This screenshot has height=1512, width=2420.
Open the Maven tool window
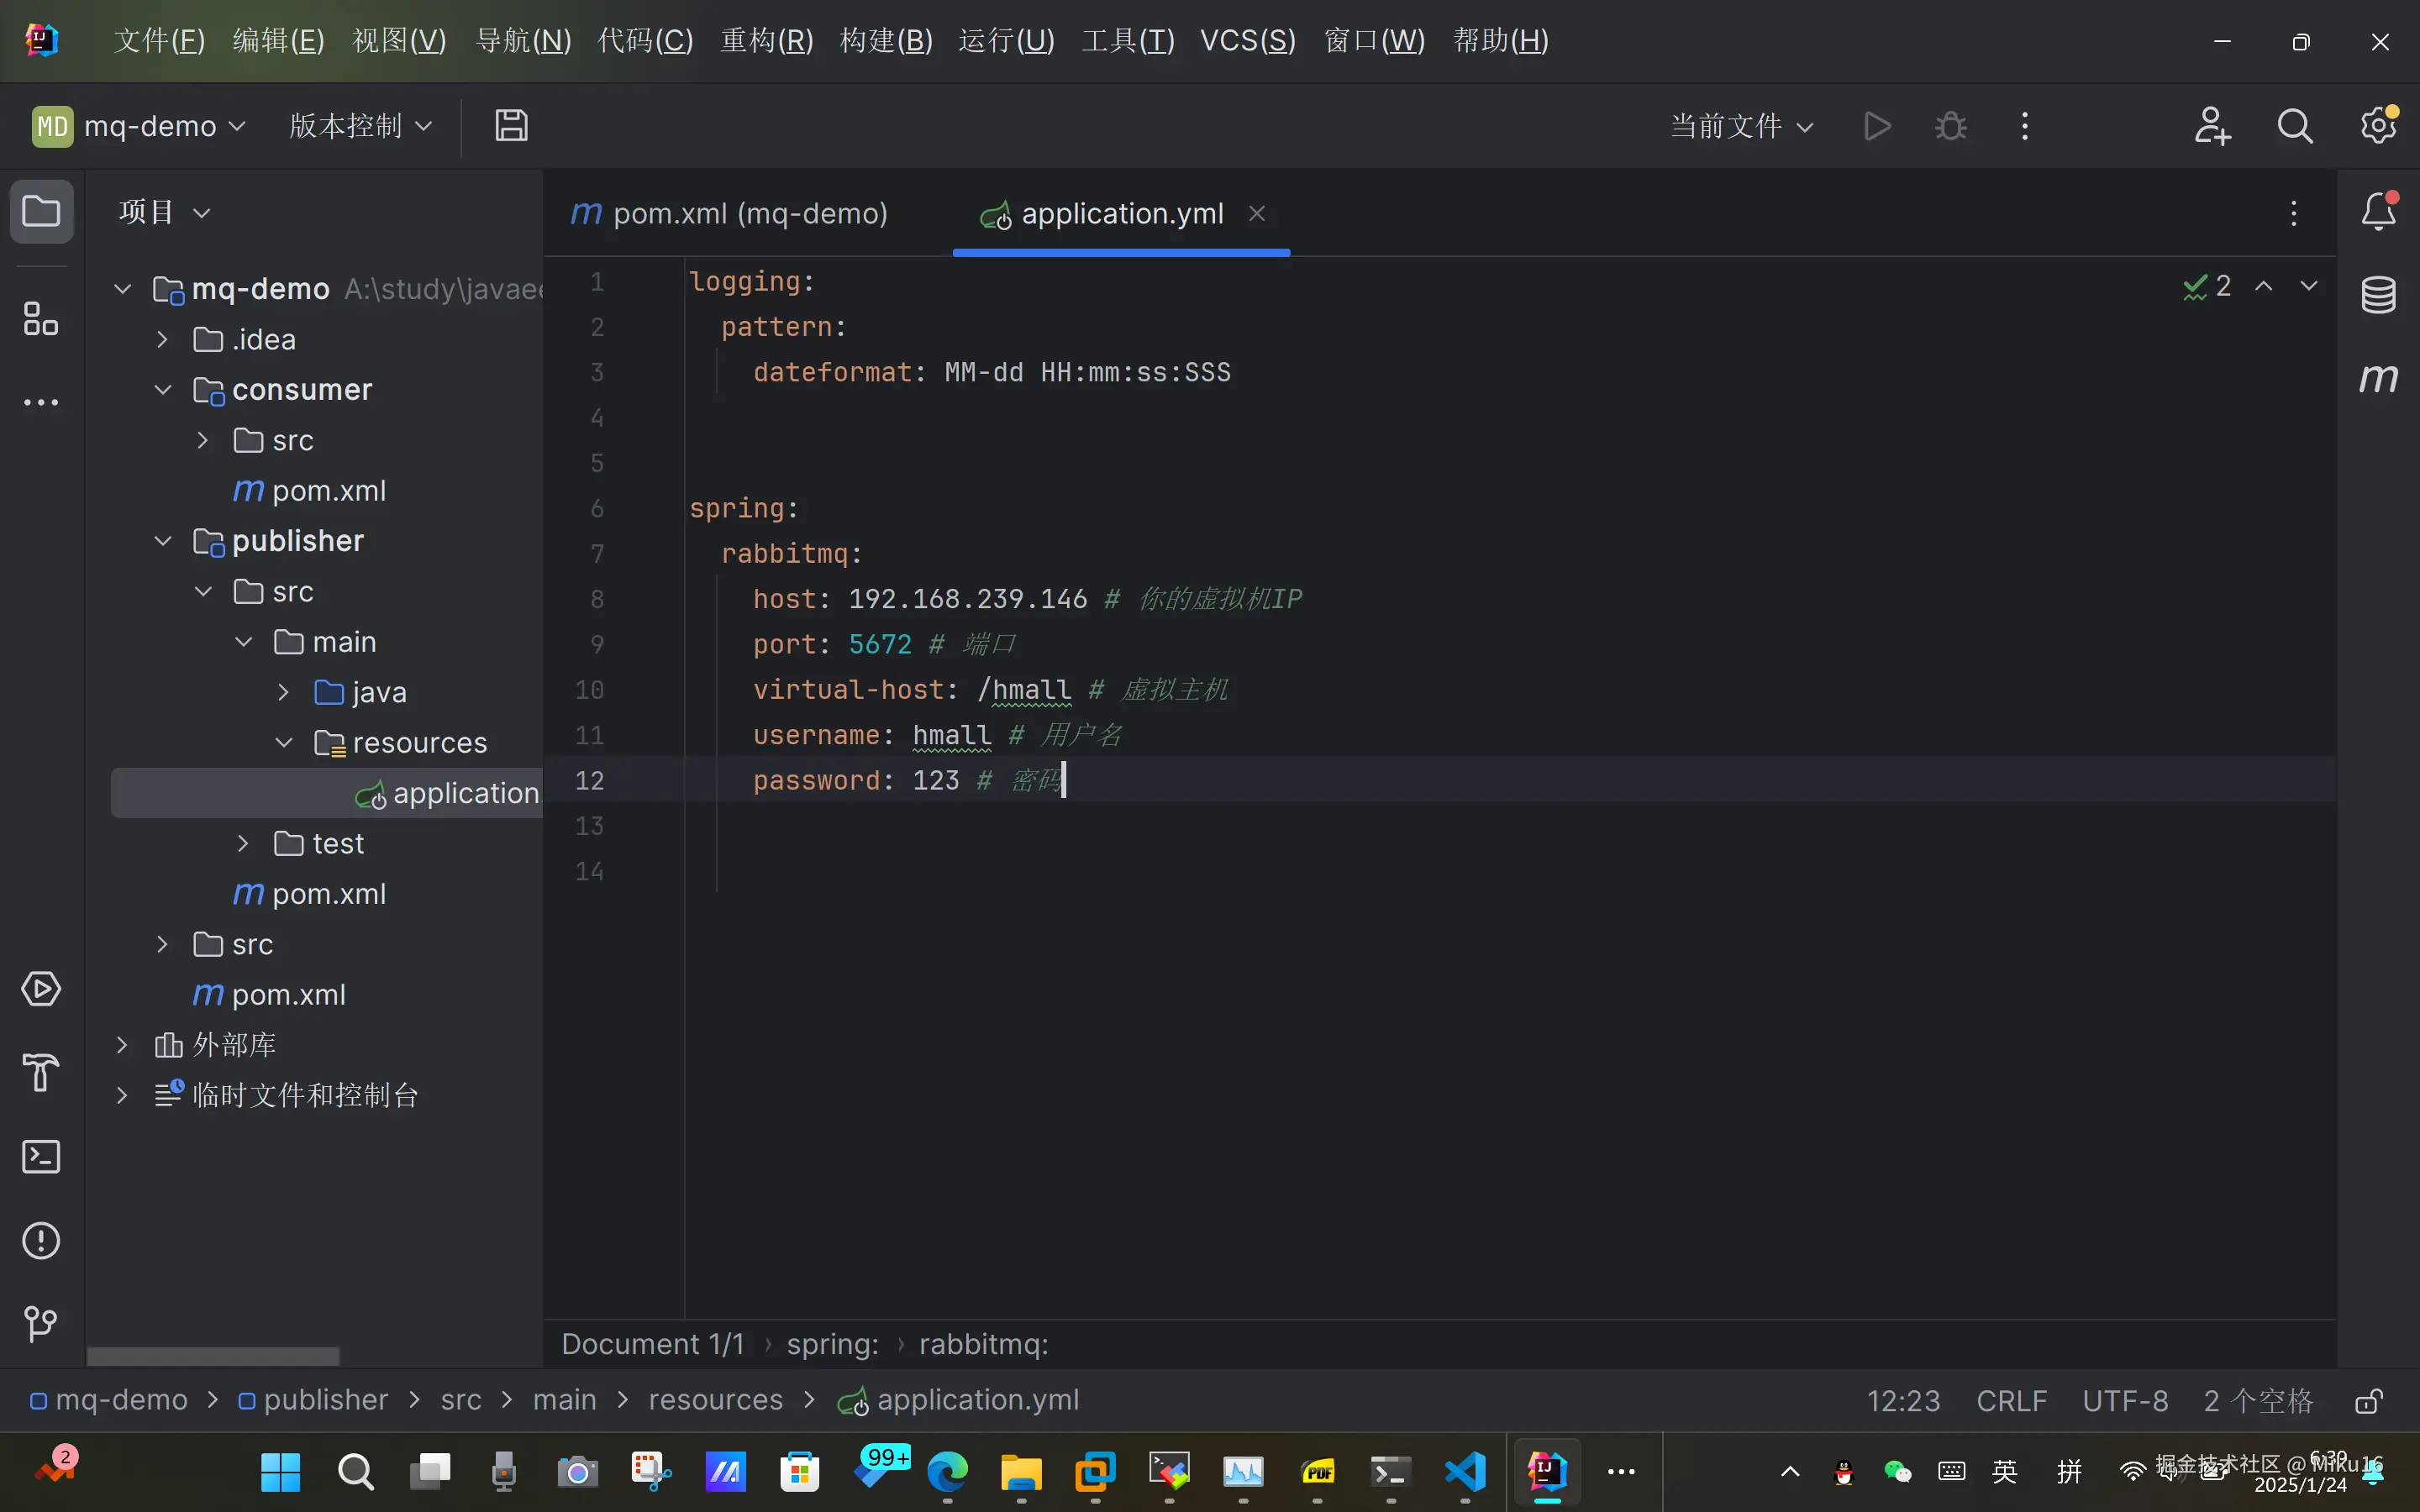[2378, 378]
